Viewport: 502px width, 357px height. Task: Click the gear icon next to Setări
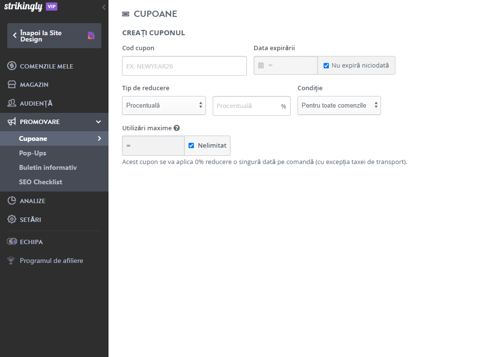click(12, 220)
